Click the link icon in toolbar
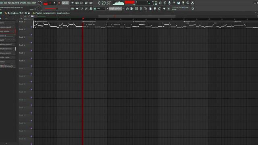258x145 pixels. 86,8
